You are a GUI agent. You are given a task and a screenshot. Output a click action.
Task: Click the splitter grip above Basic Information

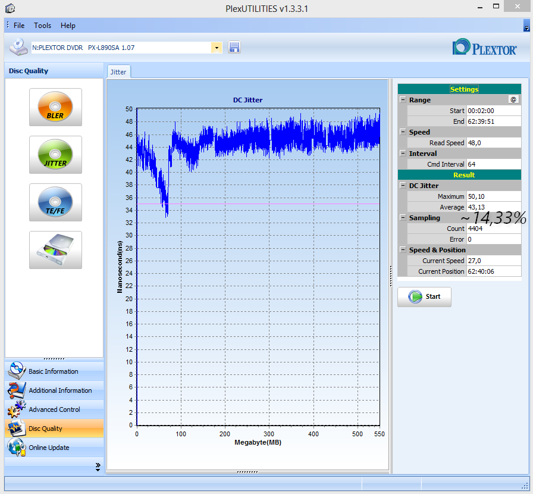[x=54, y=359]
